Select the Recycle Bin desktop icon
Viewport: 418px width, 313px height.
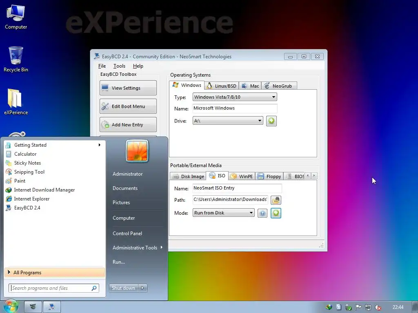pos(16,60)
